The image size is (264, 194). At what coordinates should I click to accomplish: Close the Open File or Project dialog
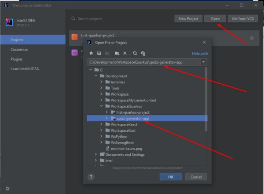[x=204, y=42]
